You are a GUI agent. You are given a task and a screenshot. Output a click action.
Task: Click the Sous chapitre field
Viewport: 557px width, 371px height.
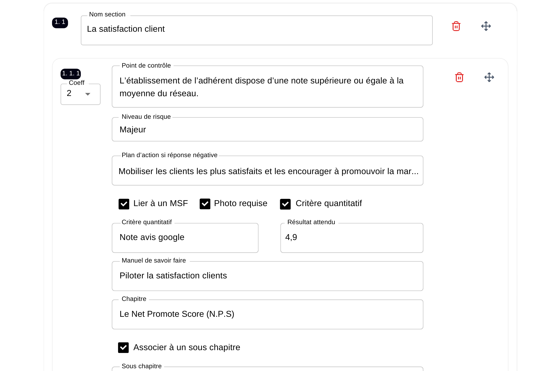(x=267, y=368)
